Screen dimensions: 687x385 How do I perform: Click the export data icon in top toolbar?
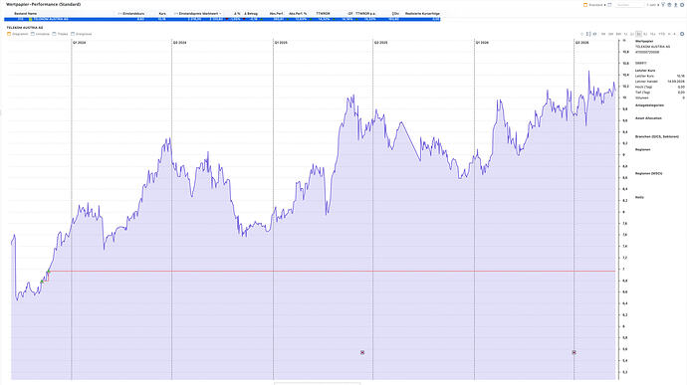coord(676,5)
